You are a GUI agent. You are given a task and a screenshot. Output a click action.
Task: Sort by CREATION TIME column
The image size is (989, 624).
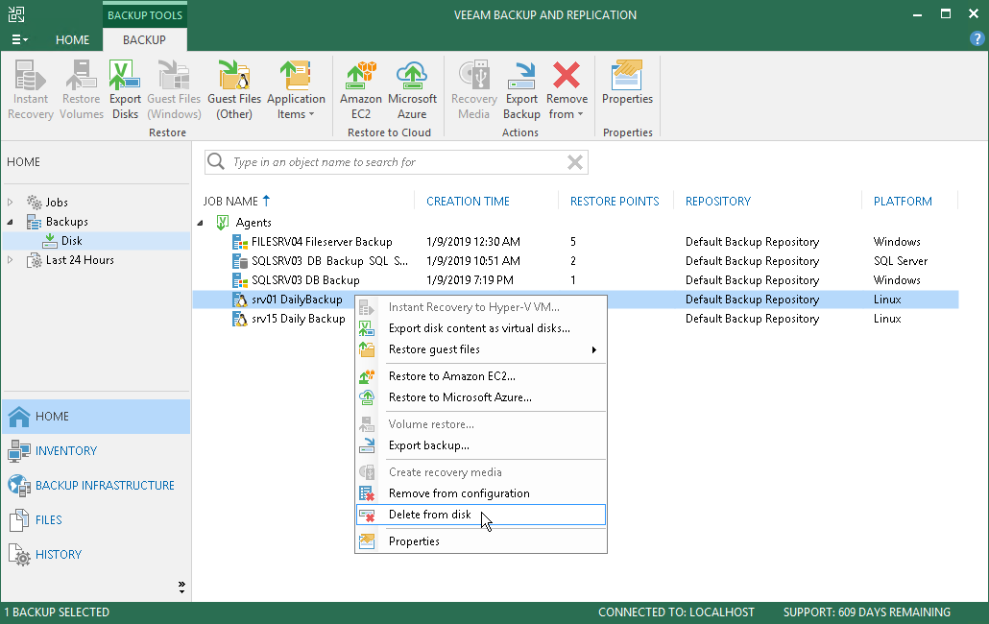468,201
